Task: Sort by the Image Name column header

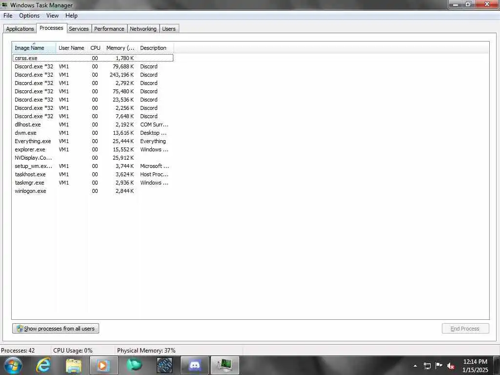Action: (x=34, y=48)
